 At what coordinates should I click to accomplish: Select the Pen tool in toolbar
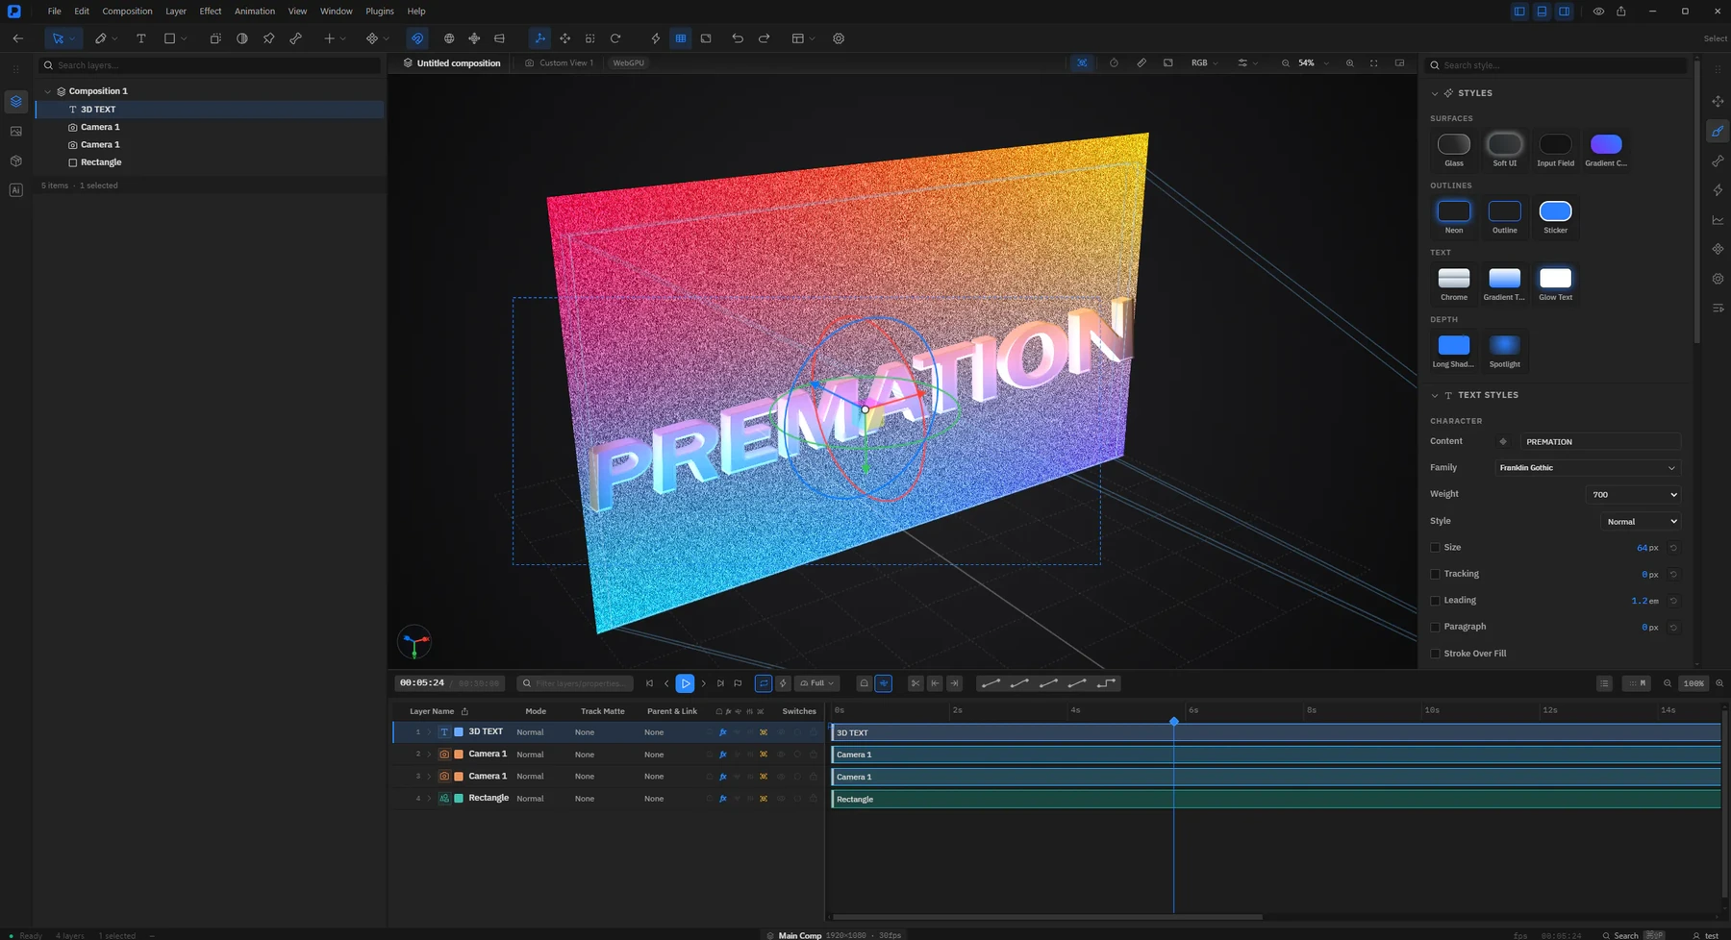100,38
